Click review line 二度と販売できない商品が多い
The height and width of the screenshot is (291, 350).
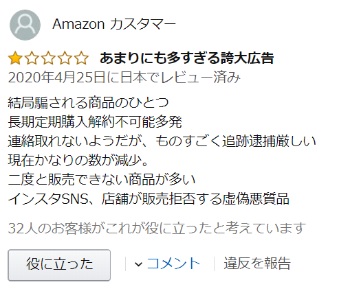click(102, 180)
